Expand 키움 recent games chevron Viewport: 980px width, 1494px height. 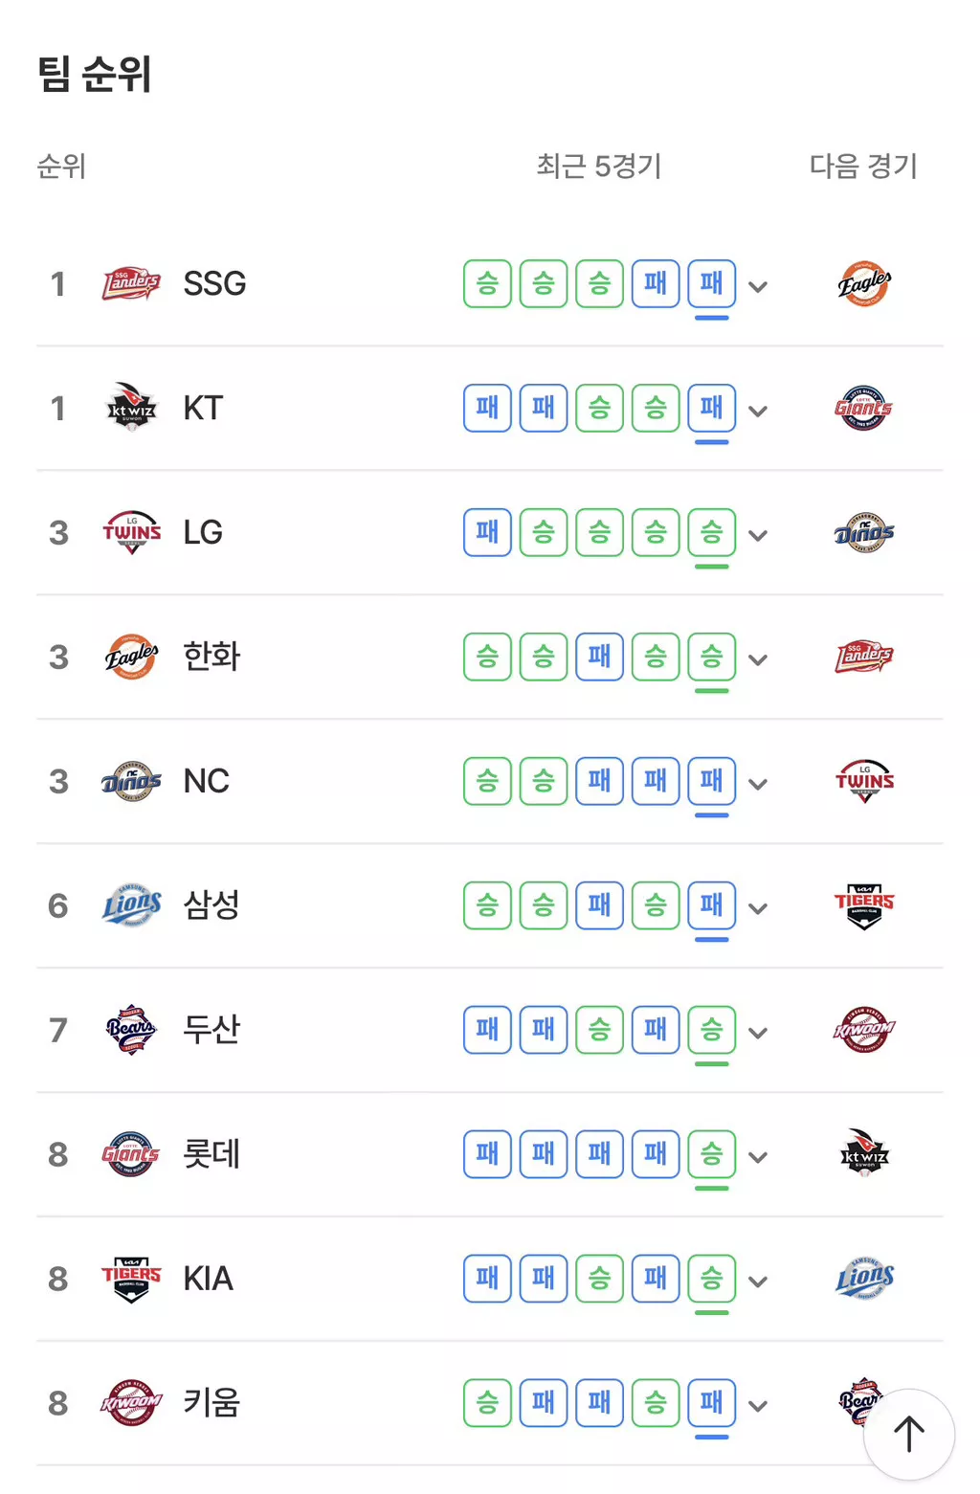click(x=758, y=1406)
